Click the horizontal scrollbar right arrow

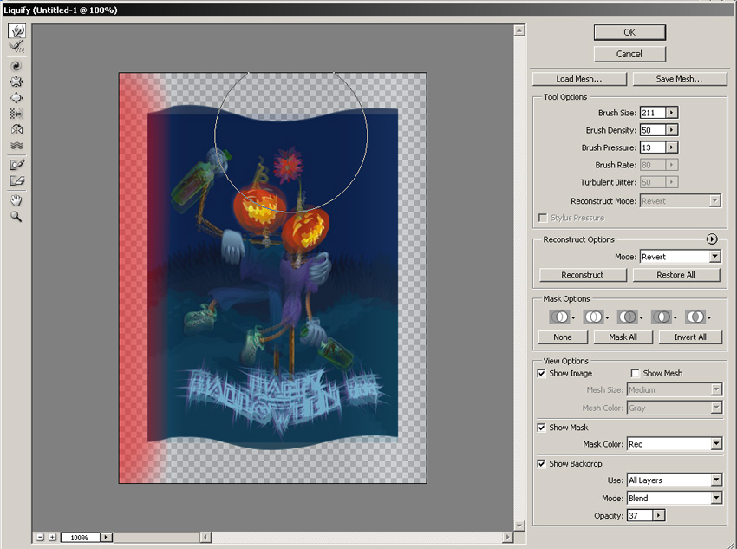(507, 537)
